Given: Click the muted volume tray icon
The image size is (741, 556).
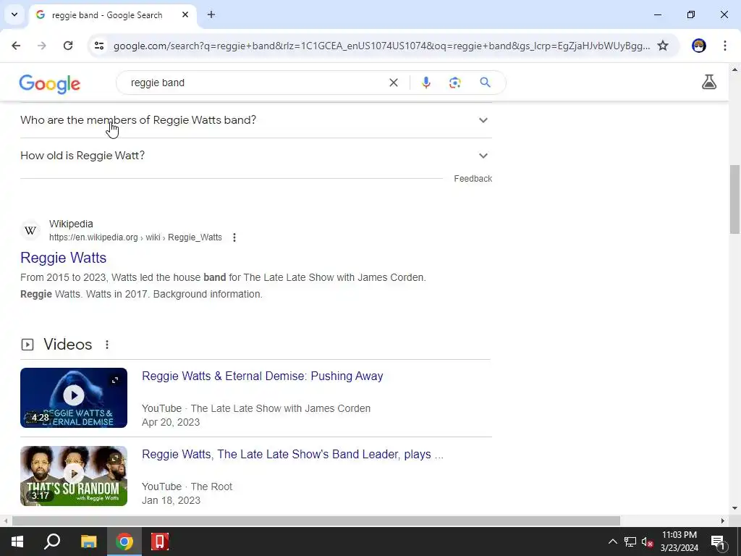Looking at the screenshot, I should tap(647, 542).
